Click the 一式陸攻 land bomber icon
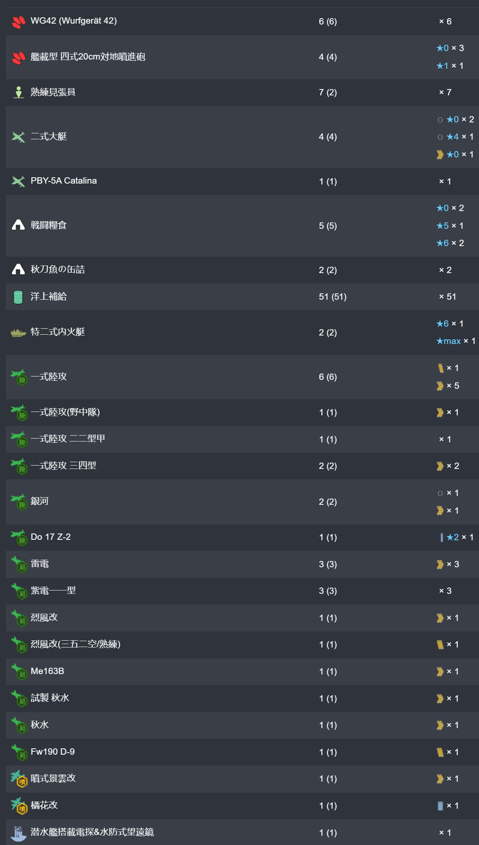The width and height of the screenshot is (479, 845). (x=19, y=377)
